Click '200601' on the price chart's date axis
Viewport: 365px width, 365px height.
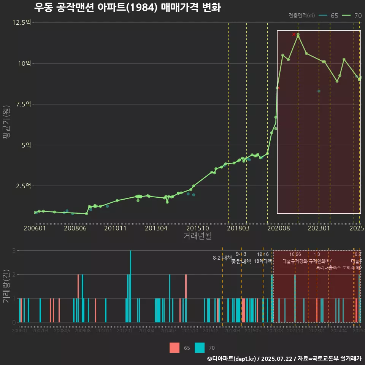pos(35,228)
